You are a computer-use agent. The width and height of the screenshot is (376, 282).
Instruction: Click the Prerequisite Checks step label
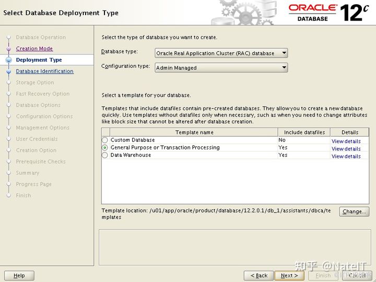click(41, 161)
